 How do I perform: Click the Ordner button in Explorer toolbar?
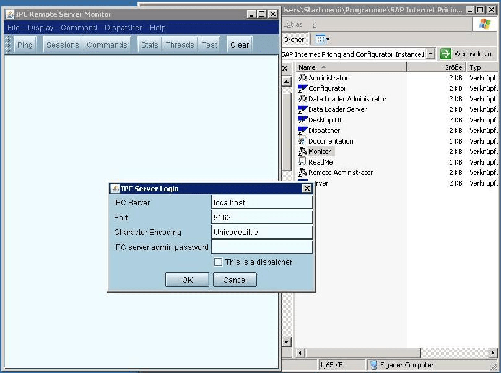coord(294,40)
